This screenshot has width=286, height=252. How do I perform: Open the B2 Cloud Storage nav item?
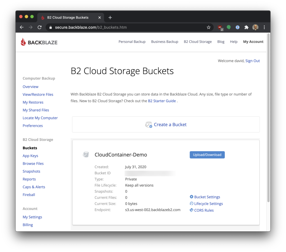click(197, 42)
